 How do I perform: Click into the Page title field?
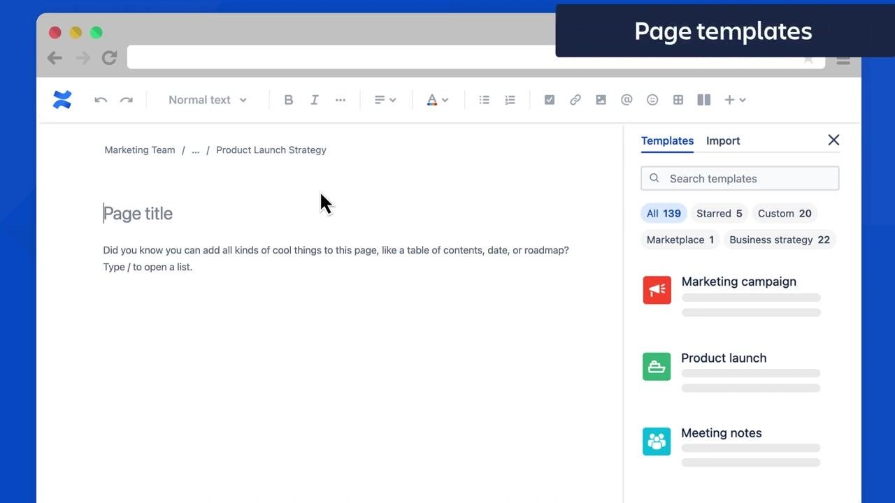coord(138,214)
